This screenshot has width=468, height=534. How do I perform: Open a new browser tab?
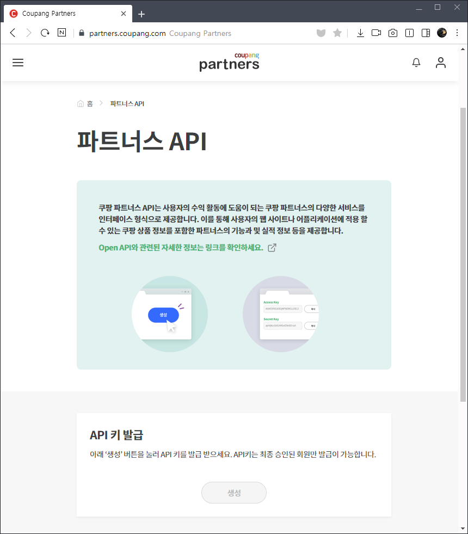coord(141,14)
